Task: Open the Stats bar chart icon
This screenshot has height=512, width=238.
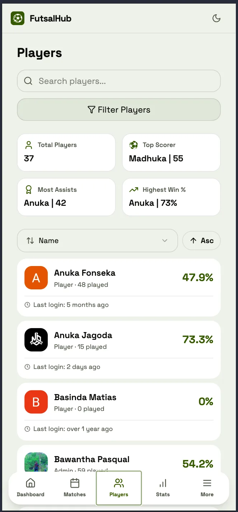Action: point(163,483)
